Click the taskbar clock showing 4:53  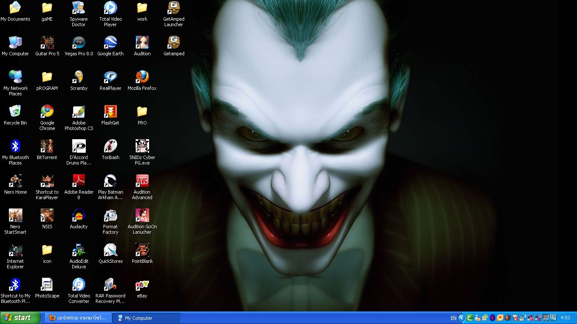click(566, 318)
